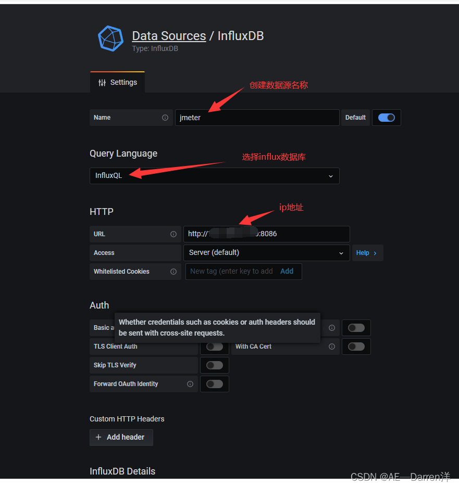Click the sliders icon on the Settings tab
The height and width of the screenshot is (487, 459).
[x=102, y=82]
